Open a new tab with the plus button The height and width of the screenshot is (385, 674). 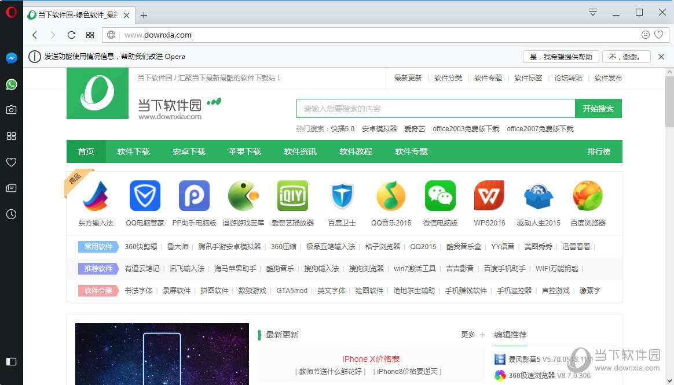coord(144,16)
